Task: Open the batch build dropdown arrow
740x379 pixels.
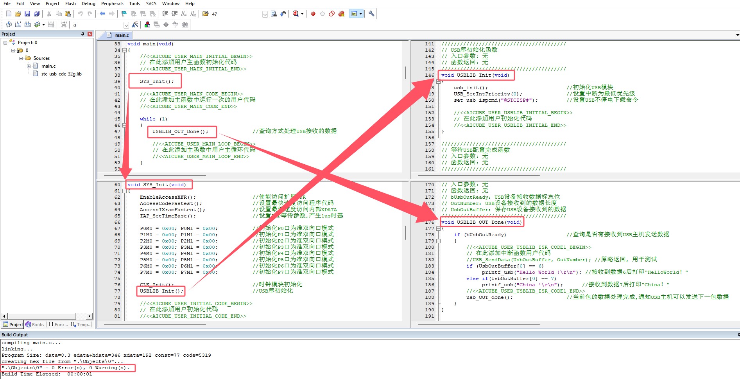Action: coord(43,25)
